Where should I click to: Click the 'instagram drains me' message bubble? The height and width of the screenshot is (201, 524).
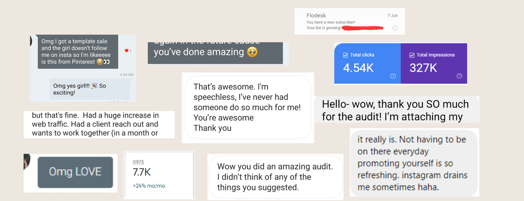[414, 163]
